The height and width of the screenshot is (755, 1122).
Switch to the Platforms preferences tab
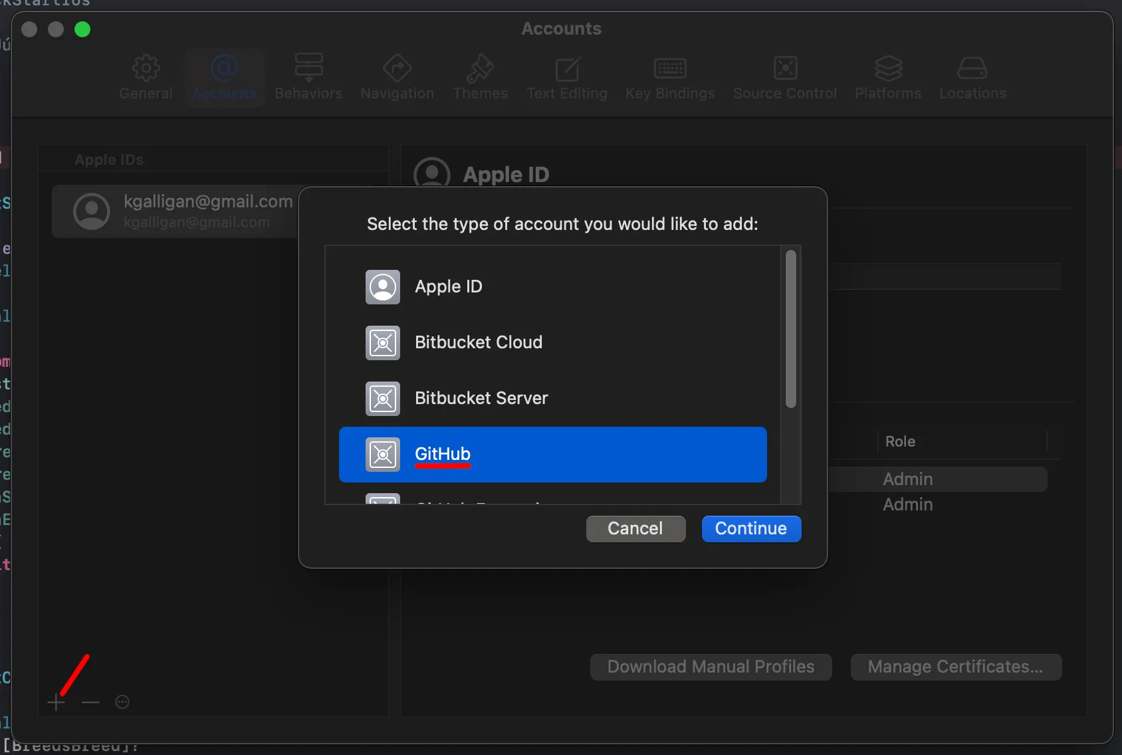coord(888,78)
